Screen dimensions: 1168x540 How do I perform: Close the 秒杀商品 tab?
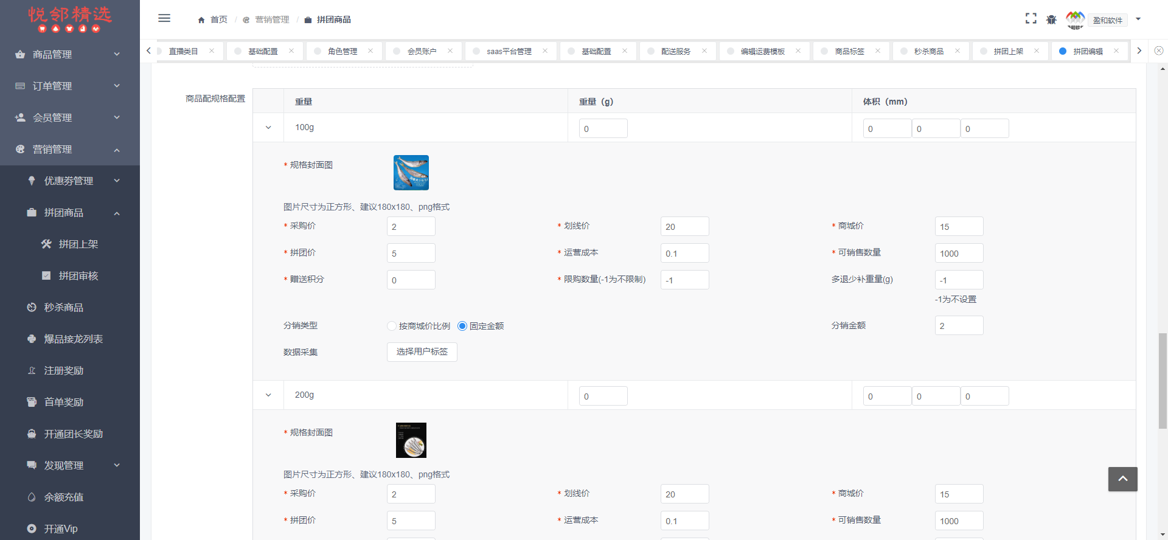click(958, 50)
